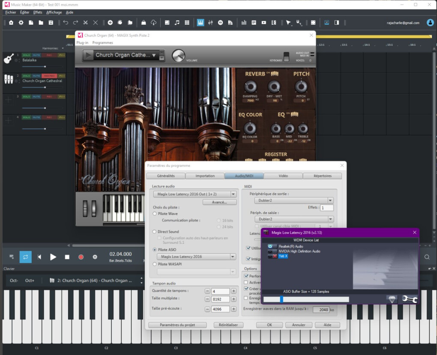Stop playback with the square stop button
The height and width of the screenshot is (355, 437).
tap(67, 257)
